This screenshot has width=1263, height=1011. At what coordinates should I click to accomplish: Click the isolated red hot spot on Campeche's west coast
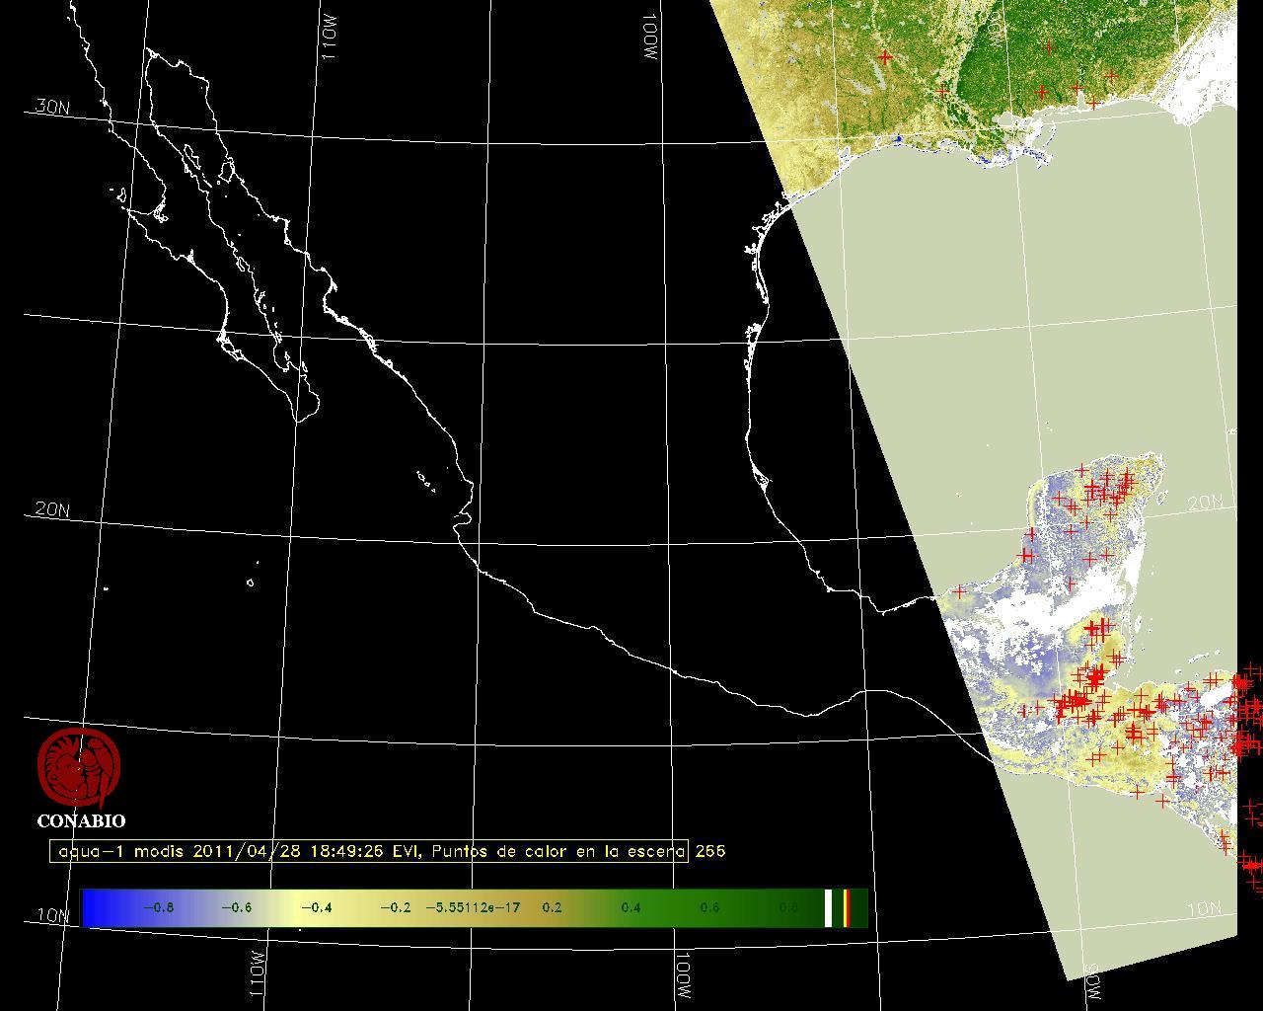click(x=960, y=591)
